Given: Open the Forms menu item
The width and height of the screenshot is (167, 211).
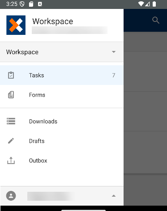Looking at the screenshot, I should click(62, 95).
